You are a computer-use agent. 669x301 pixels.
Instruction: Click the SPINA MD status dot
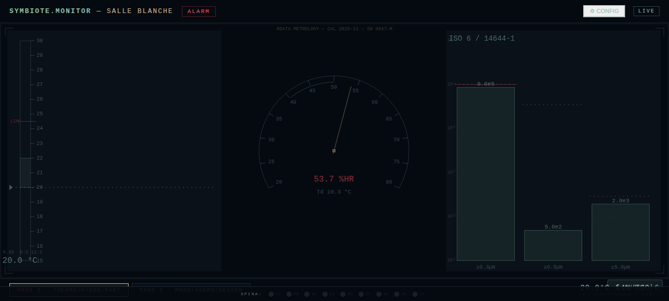click(x=343, y=294)
